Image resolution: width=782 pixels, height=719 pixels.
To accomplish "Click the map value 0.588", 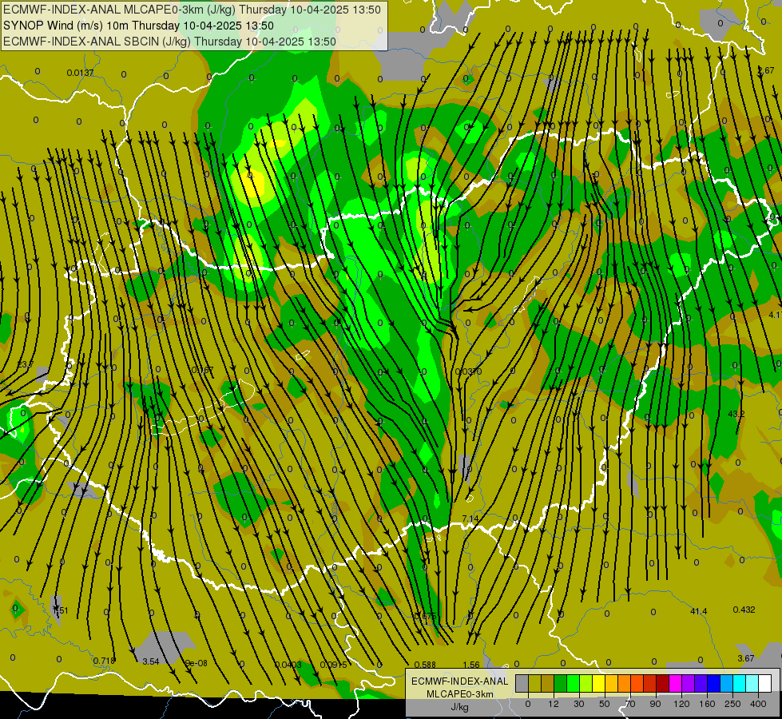I will tap(425, 665).
